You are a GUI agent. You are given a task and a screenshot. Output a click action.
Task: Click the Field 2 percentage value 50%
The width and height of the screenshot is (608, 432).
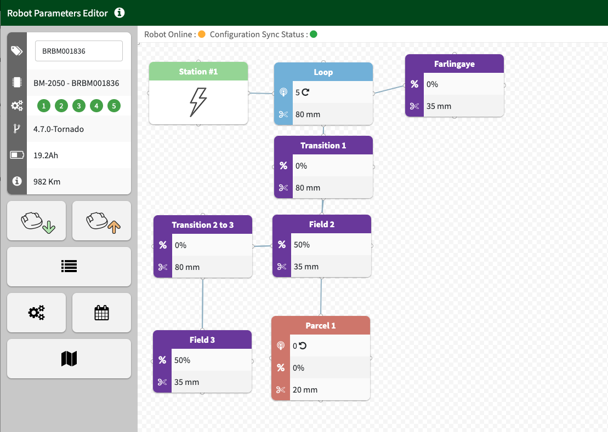click(302, 245)
